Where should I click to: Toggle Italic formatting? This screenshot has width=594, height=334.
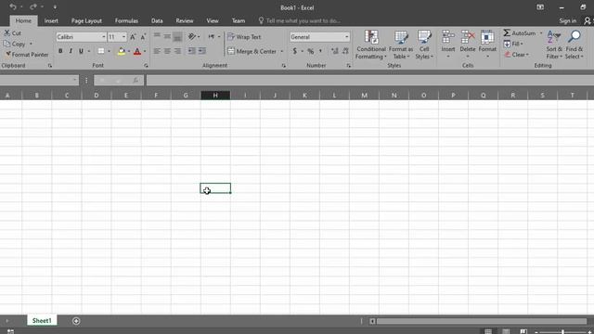coord(71,51)
